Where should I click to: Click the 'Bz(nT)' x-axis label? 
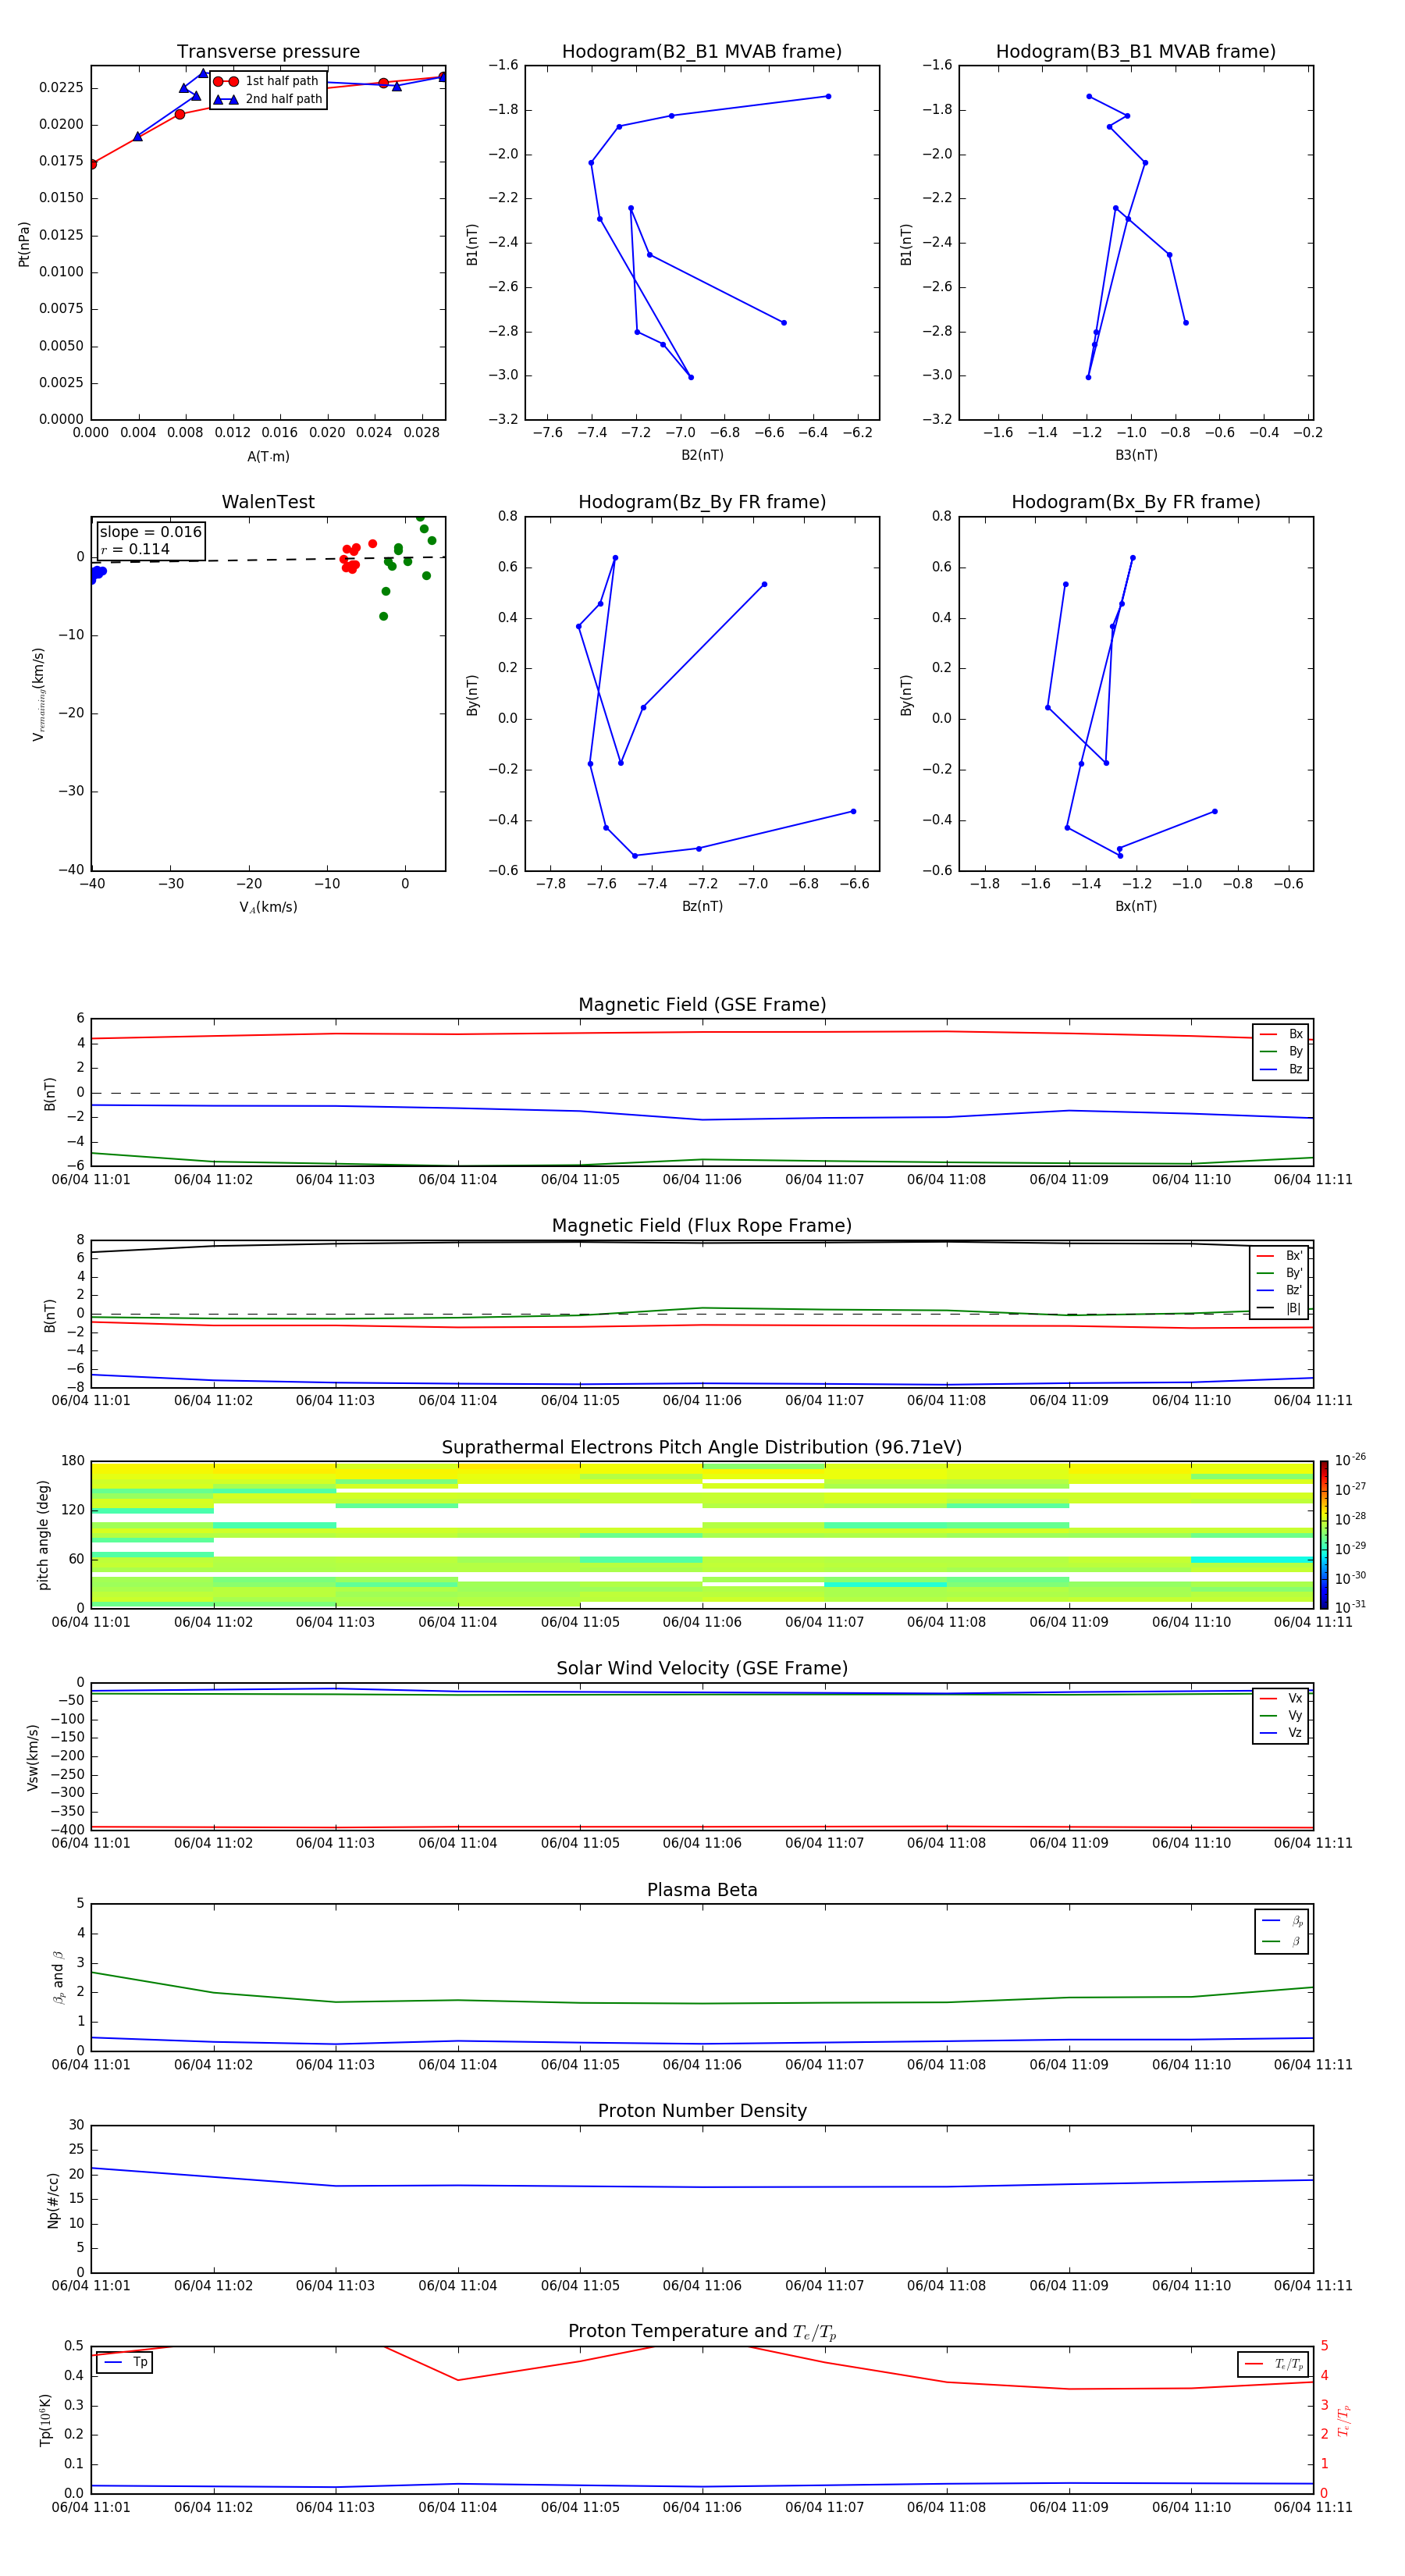(702, 906)
